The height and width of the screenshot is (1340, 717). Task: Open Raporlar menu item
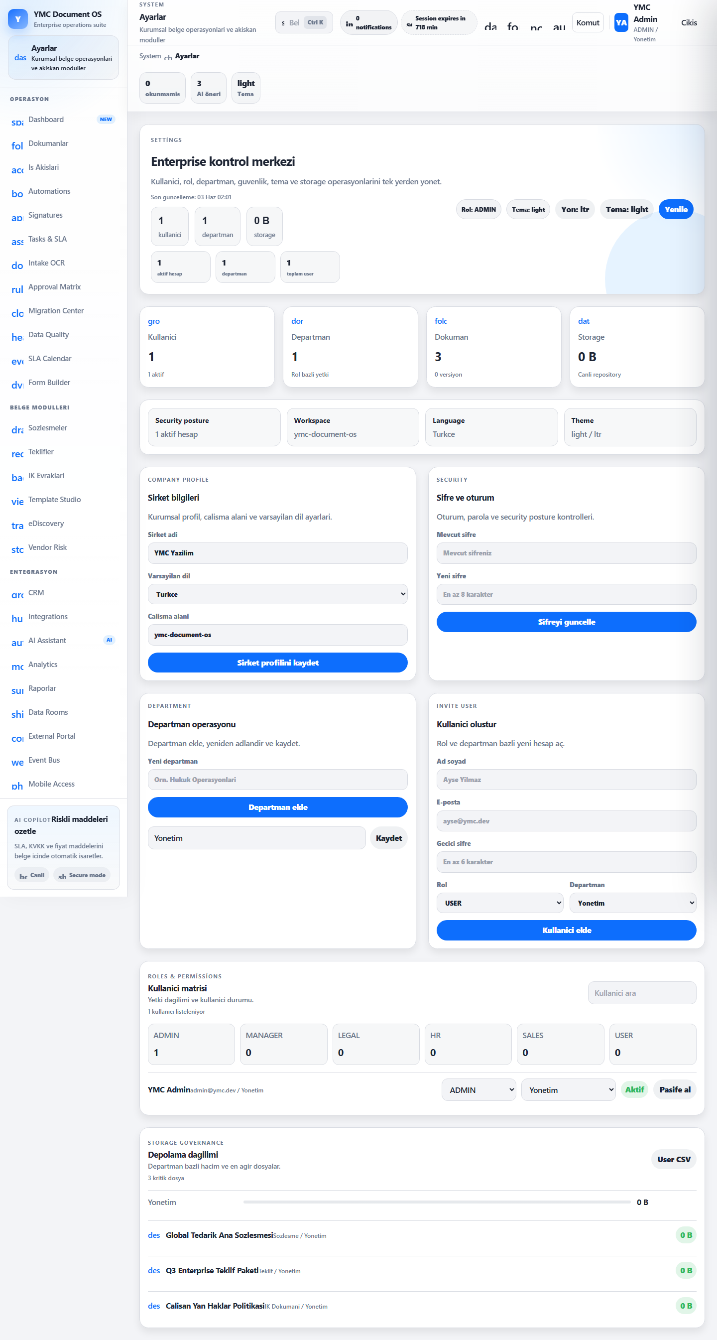pyautogui.click(x=63, y=689)
